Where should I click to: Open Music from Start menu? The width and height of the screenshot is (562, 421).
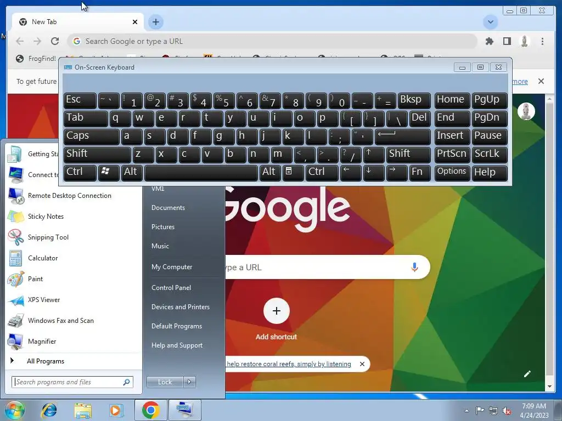160,246
